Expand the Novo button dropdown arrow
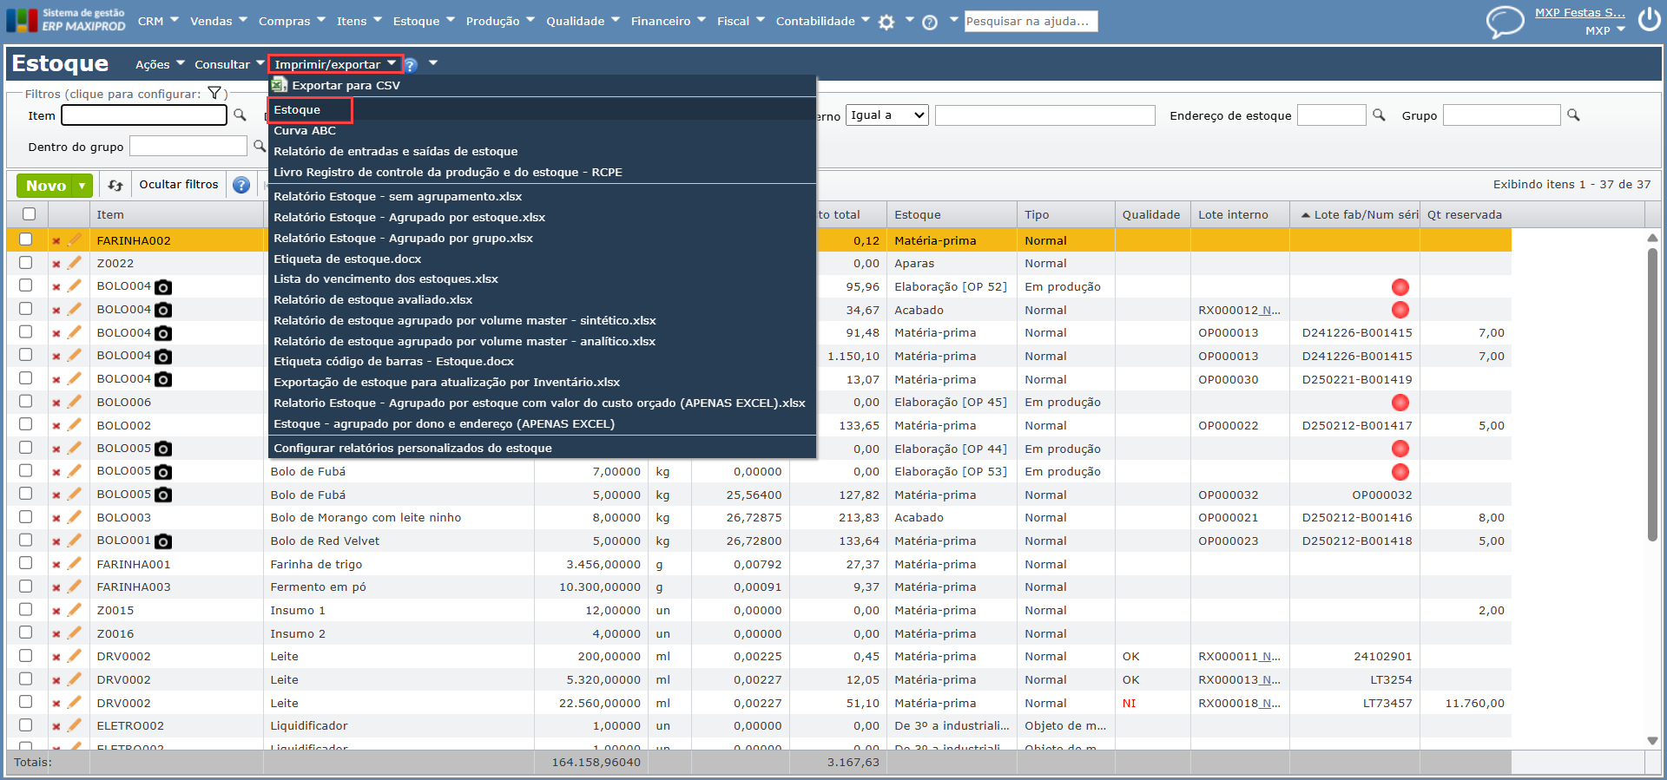The image size is (1667, 780). click(x=82, y=186)
